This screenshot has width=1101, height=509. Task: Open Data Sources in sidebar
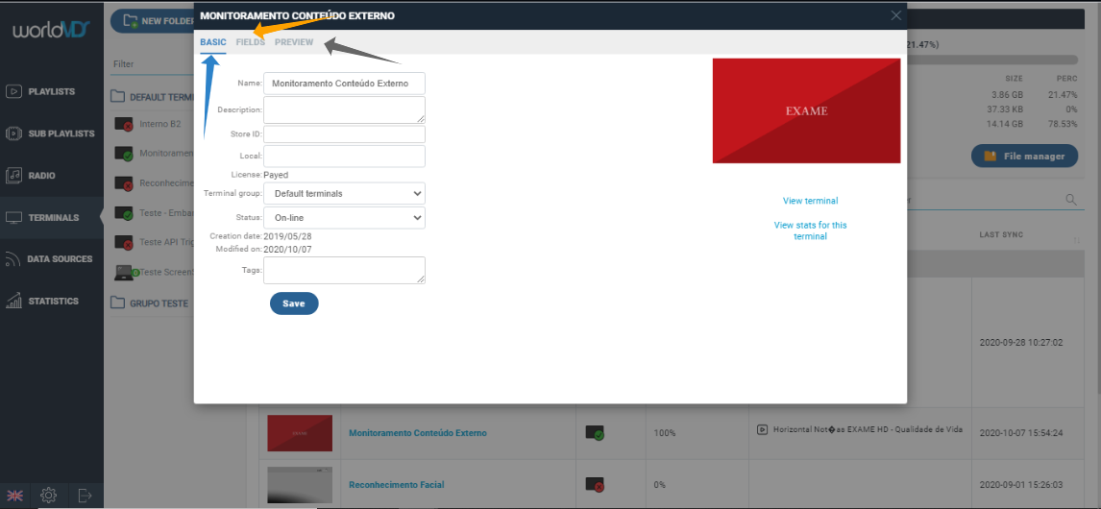coord(51,259)
